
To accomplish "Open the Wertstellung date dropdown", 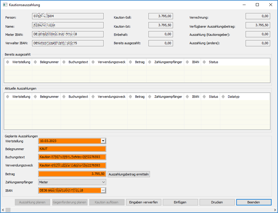I will click(103, 141).
